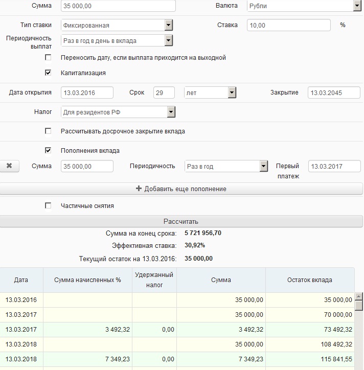Click the Пополнения вклада label text
Viewport: 364px width, 370px height.
click(x=90, y=151)
